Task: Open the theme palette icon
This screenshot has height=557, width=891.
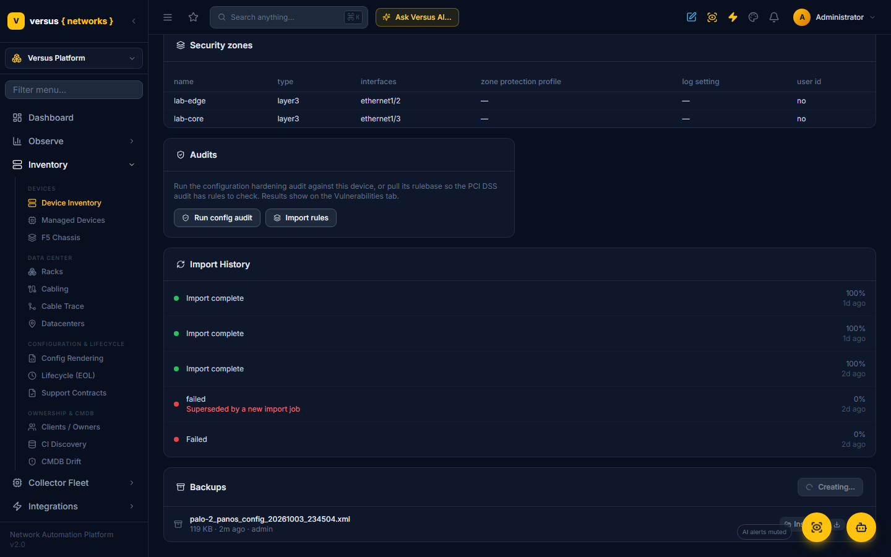Action: (753, 17)
